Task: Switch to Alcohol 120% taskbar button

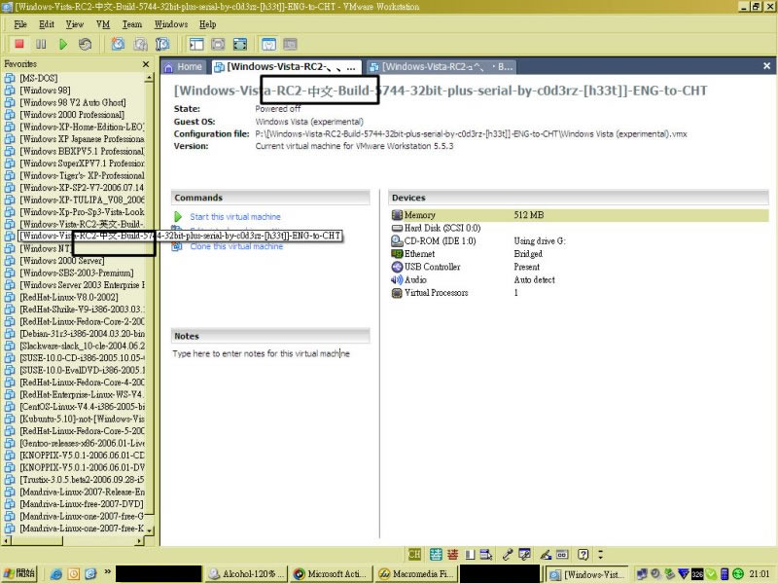Action: 246,573
